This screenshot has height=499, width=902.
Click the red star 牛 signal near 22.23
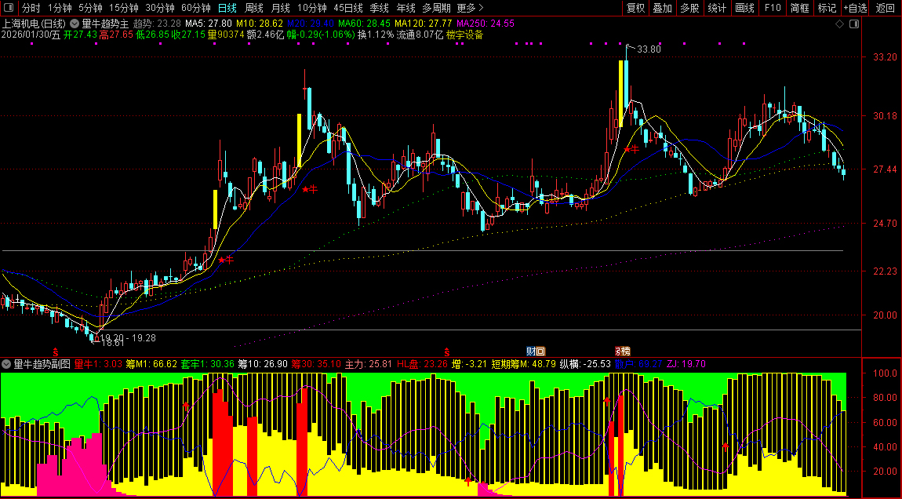(x=226, y=259)
